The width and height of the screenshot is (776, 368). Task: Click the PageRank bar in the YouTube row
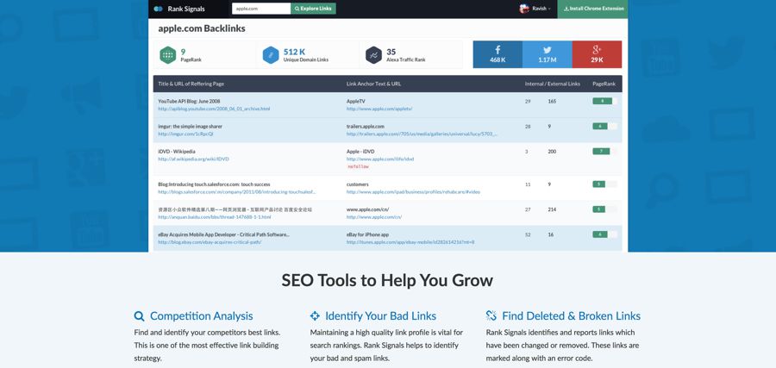point(604,102)
